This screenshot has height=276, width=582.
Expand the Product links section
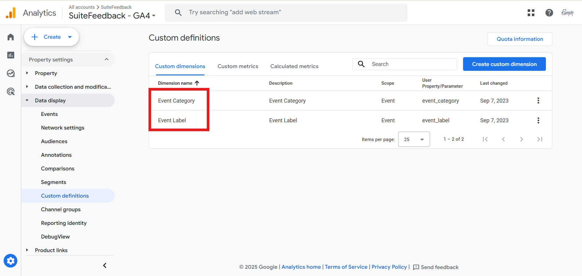tap(27, 250)
